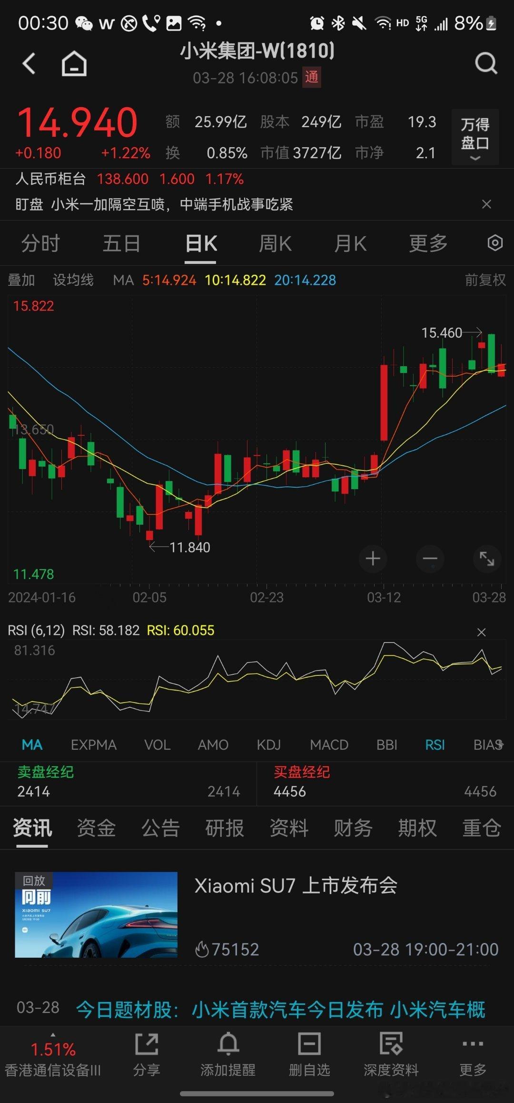This screenshot has width=514, height=1103.
Task: Open the 财务 financials tab
Action: point(353,828)
